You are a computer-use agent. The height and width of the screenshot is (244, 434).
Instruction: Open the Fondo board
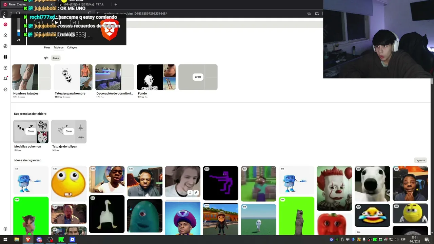[156, 77]
